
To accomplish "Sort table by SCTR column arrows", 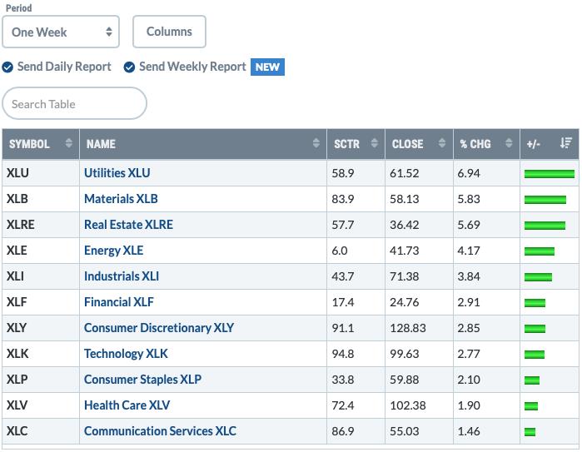I will (x=375, y=143).
